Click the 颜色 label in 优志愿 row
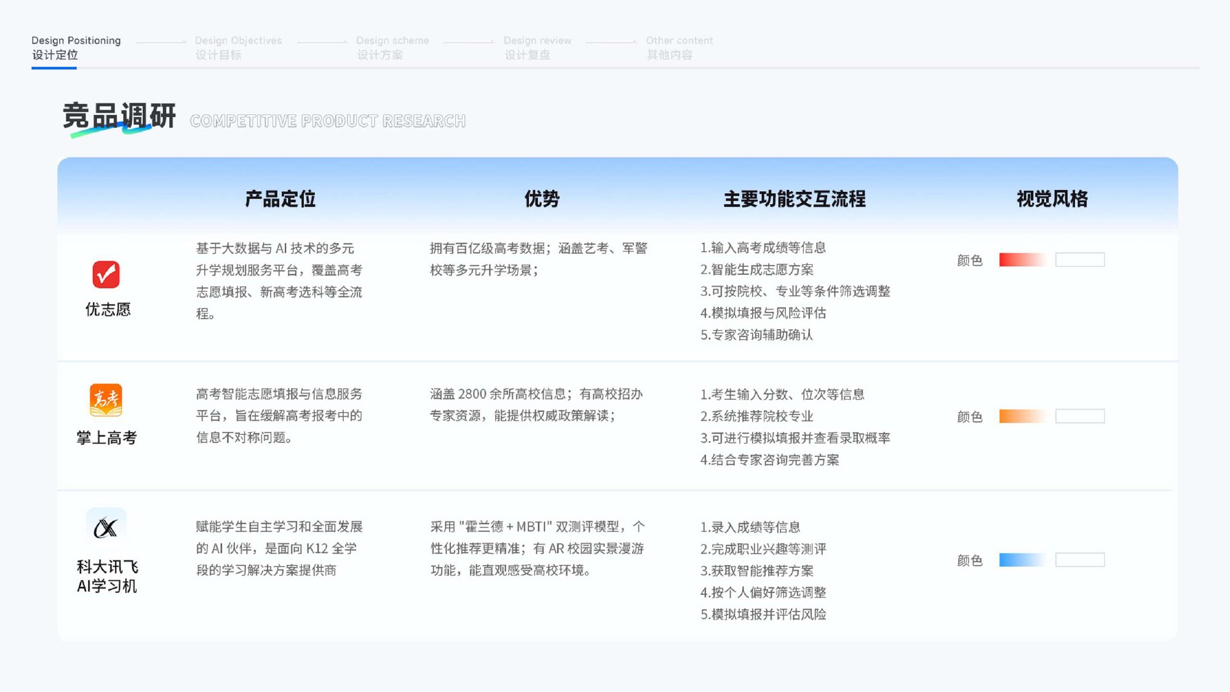 point(970,260)
